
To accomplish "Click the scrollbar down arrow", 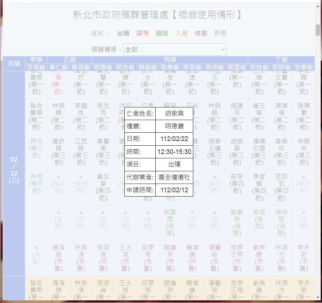I will (318, 297).
